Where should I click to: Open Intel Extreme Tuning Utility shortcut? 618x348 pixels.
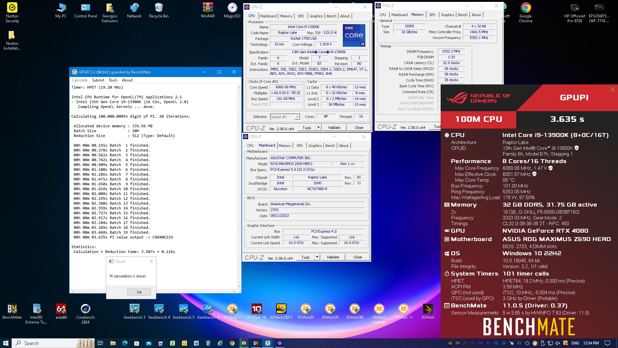point(36,314)
